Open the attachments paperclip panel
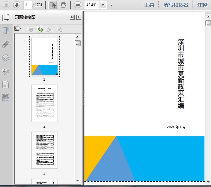The width and height of the screenshot is (211, 187). (6, 44)
